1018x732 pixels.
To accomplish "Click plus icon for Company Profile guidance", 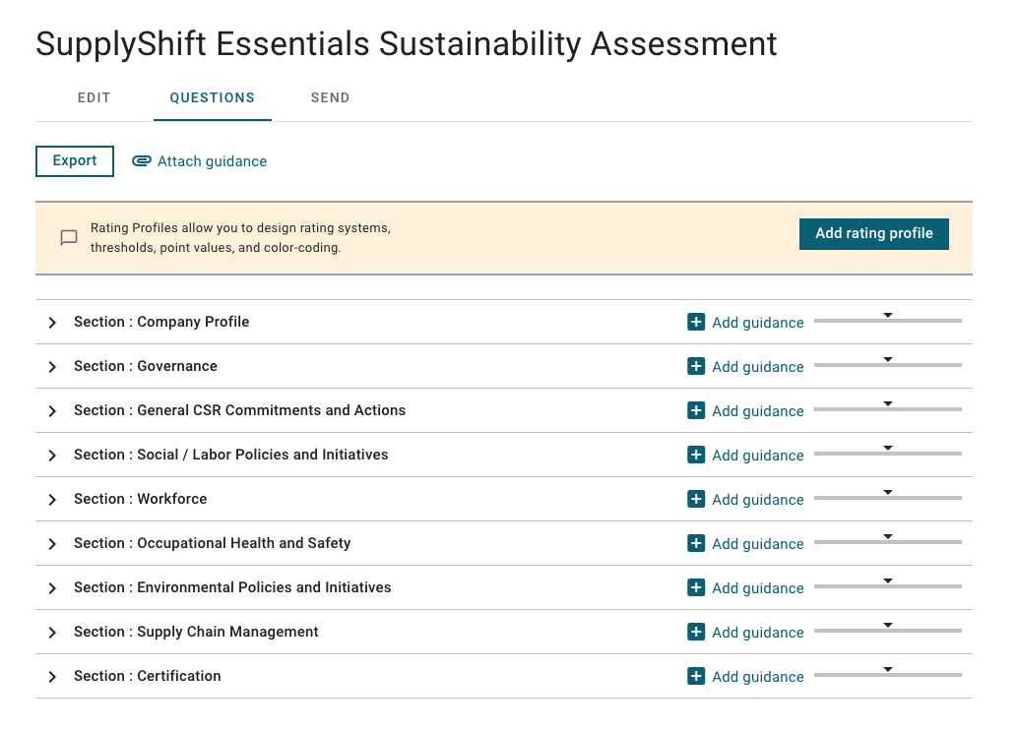I will click(696, 322).
